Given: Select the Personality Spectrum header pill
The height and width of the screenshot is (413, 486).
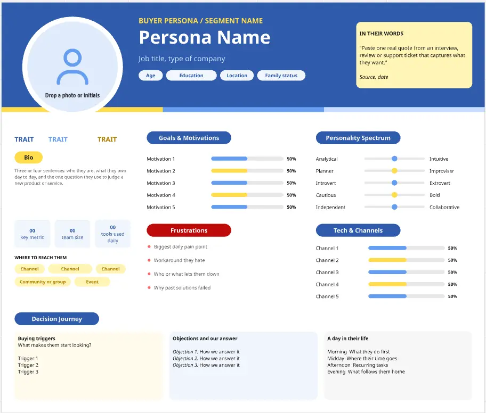Looking at the screenshot, I should (x=358, y=138).
